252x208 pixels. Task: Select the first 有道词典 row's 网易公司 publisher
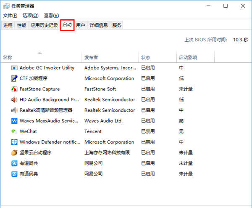(94, 163)
